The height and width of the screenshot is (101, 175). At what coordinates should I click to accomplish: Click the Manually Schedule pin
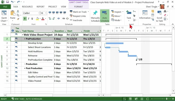point(95,16)
